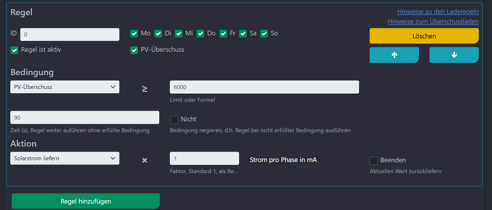Uncheck the Mo weekday checkbox
This screenshot has height=210, width=492.
click(x=134, y=34)
